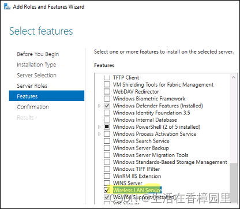
Task: Go to the Before You Begin step
Action: coord(38,54)
